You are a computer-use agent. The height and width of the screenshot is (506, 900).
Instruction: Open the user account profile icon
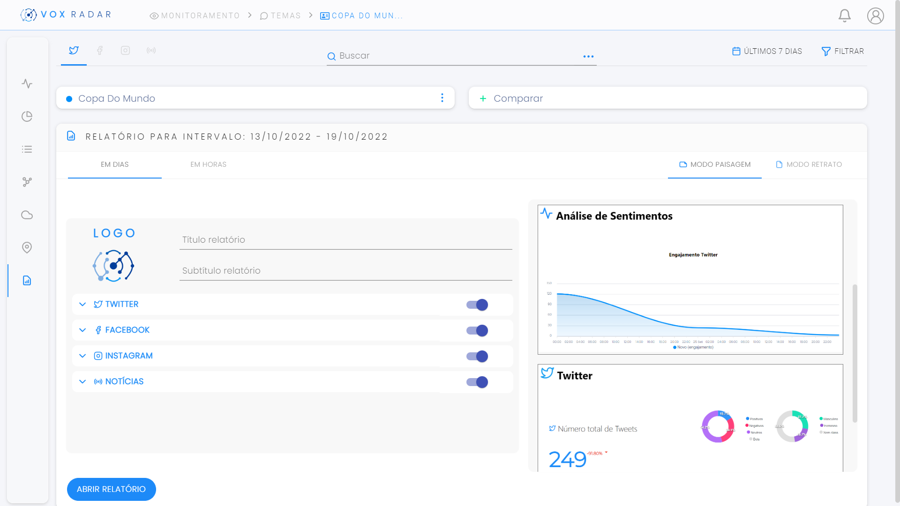[x=876, y=15]
